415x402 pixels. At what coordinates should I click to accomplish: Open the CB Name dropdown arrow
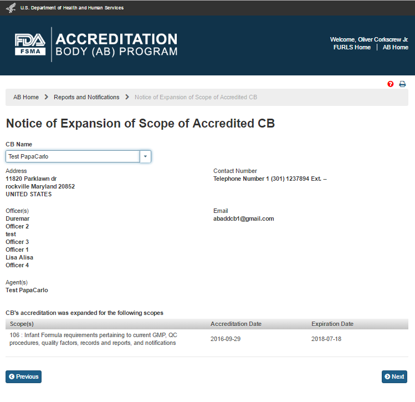tap(145, 156)
